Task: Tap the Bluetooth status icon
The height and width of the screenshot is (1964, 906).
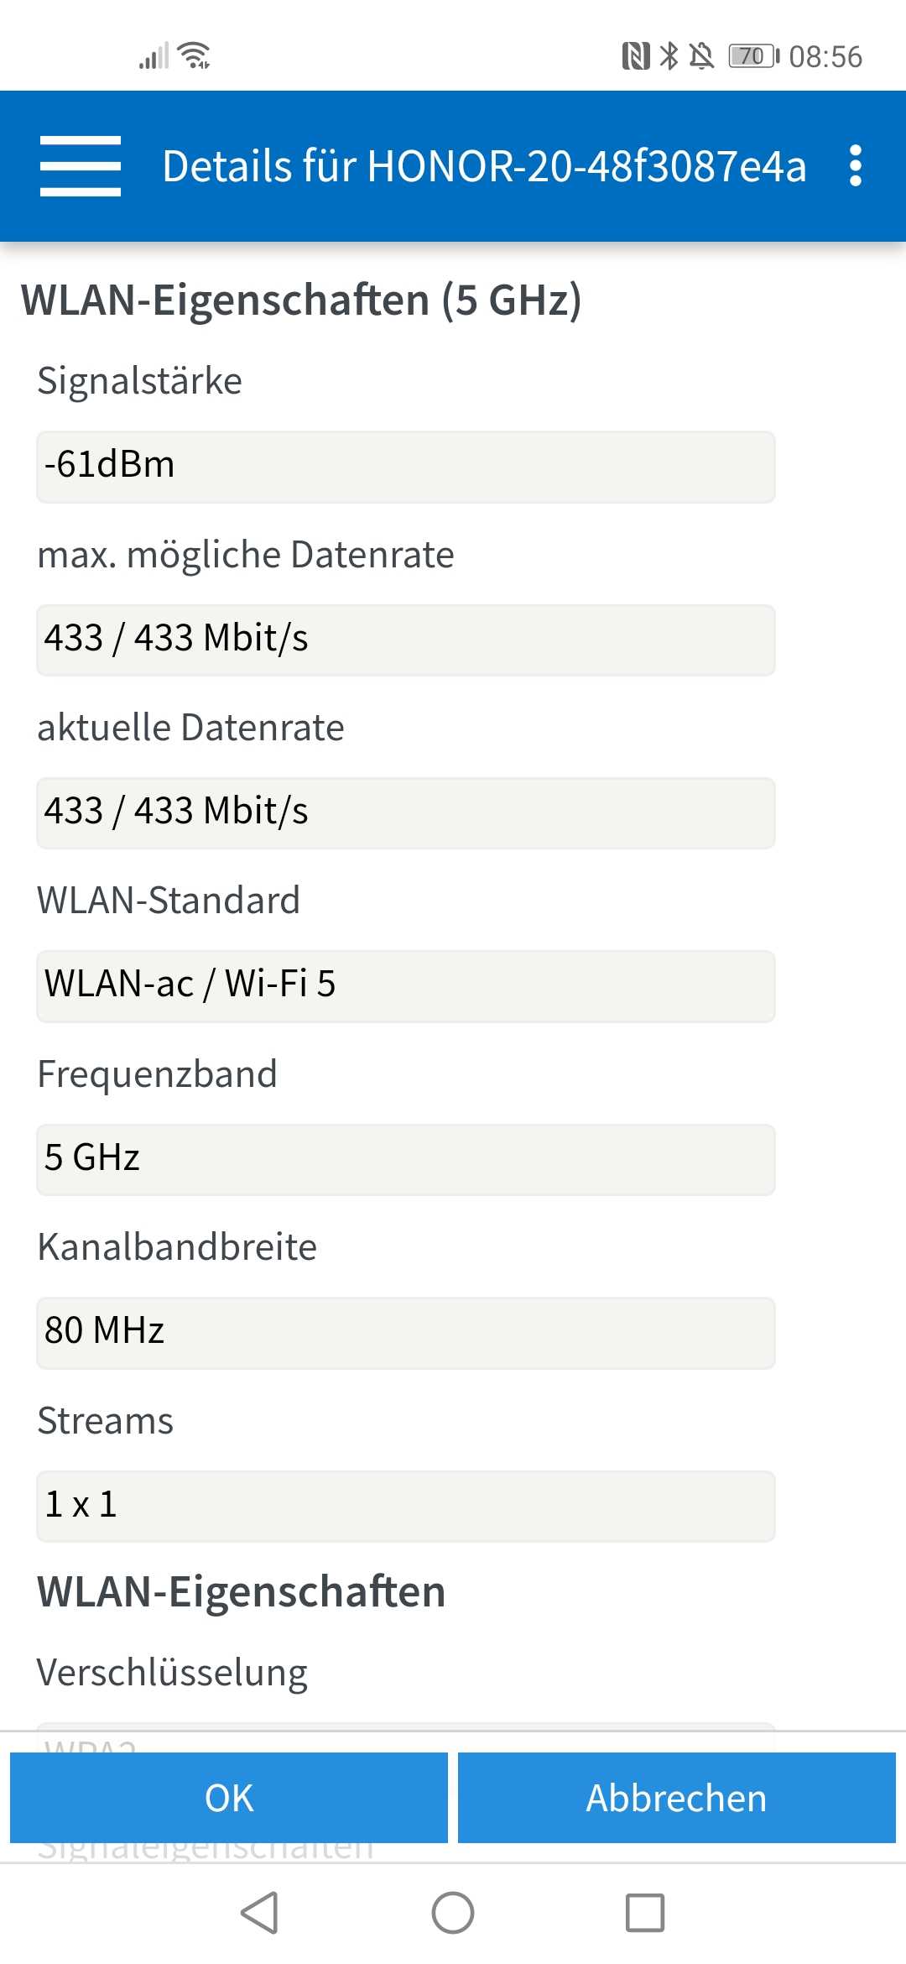Action: point(671,55)
